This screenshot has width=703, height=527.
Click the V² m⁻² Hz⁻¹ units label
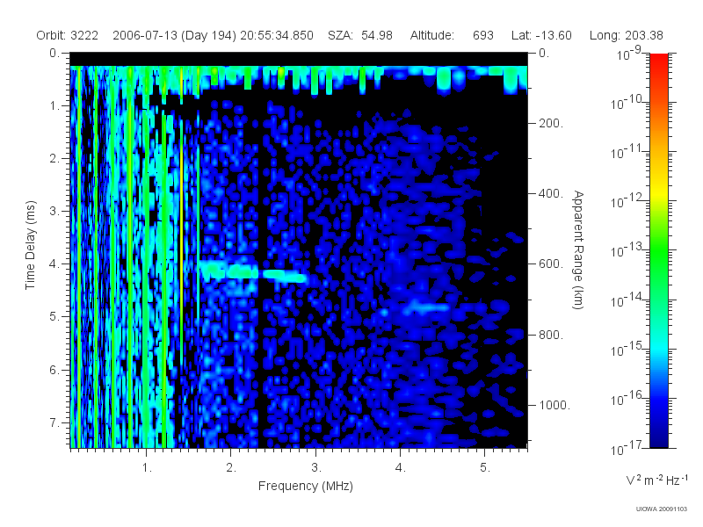coord(656,480)
